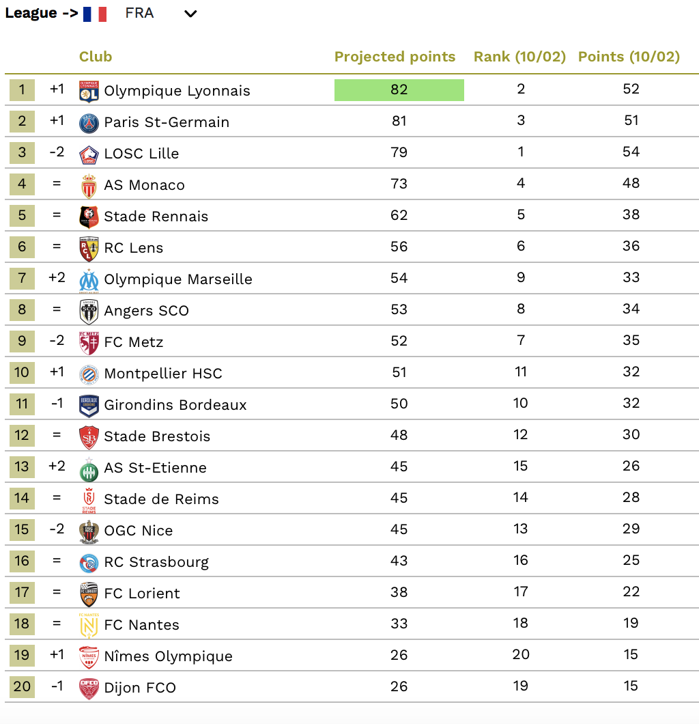Viewport: 699px width, 724px height.
Task: Click the Points (10/02) column header
Action: click(629, 56)
